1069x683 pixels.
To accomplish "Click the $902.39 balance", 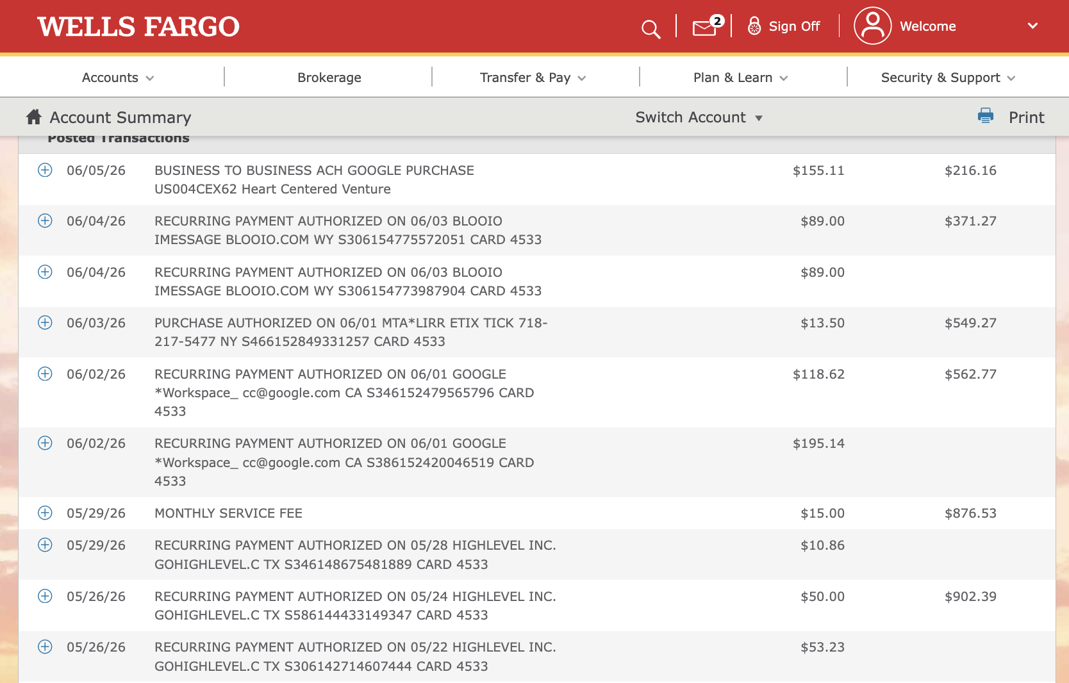I will (x=970, y=597).
